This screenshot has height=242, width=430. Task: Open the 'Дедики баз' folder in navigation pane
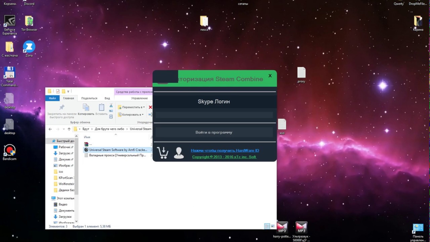(x=64, y=190)
